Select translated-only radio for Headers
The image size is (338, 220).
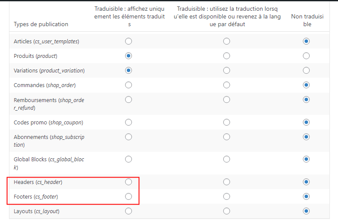(x=129, y=182)
